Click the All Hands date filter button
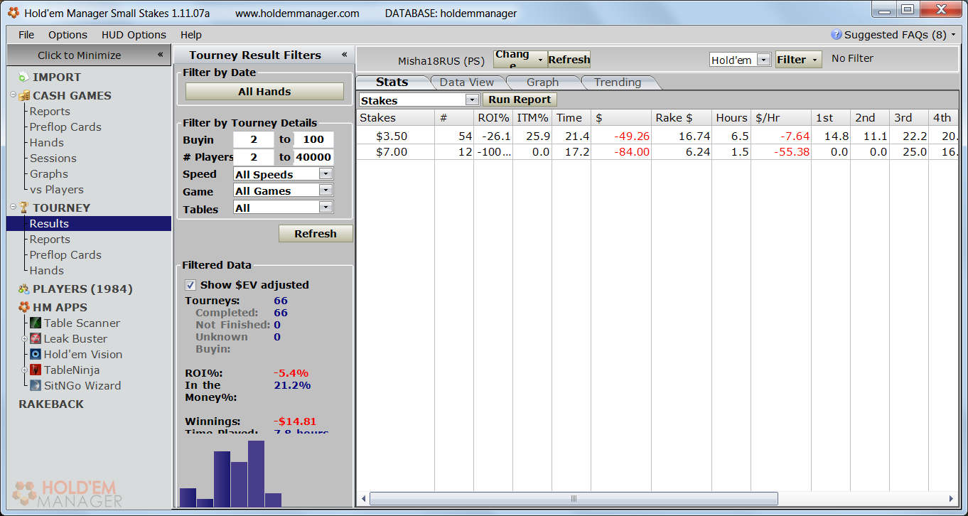This screenshot has height=516, width=968. pos(264,92)
